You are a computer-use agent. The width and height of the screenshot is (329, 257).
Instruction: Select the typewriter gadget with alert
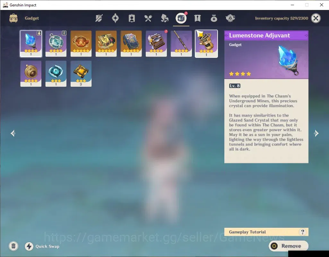[x=156, y=43]
